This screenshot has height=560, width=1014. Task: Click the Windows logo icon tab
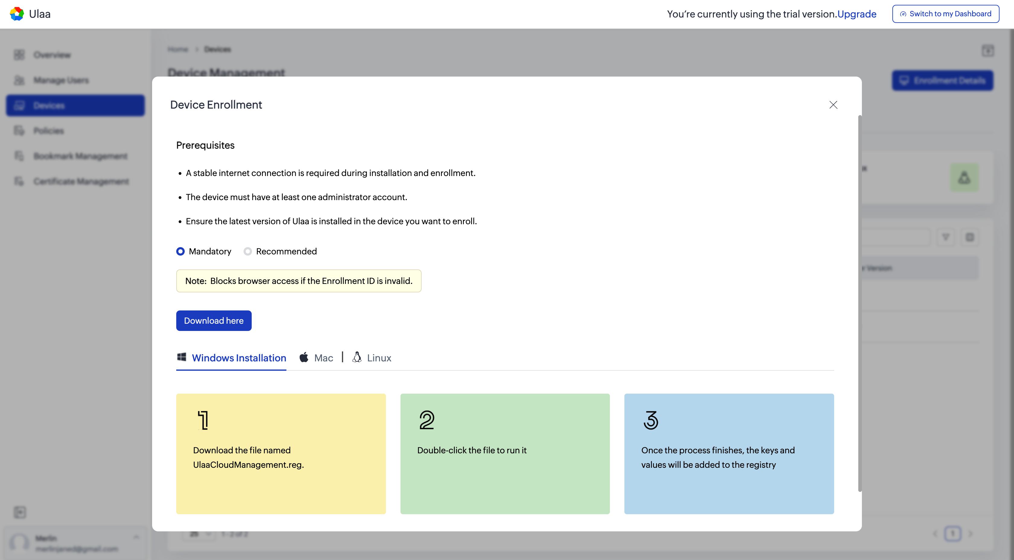[181, 357]
